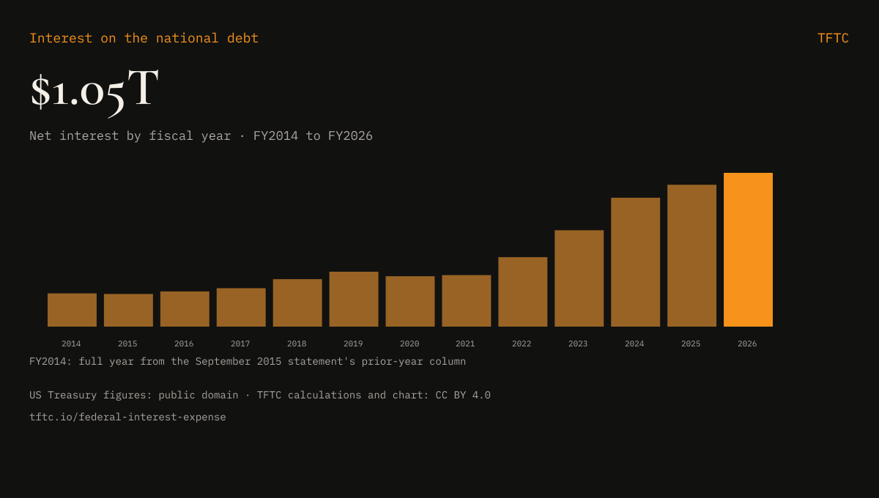
Task: Select the 2024 bar
Action: [x=636, y=262]
